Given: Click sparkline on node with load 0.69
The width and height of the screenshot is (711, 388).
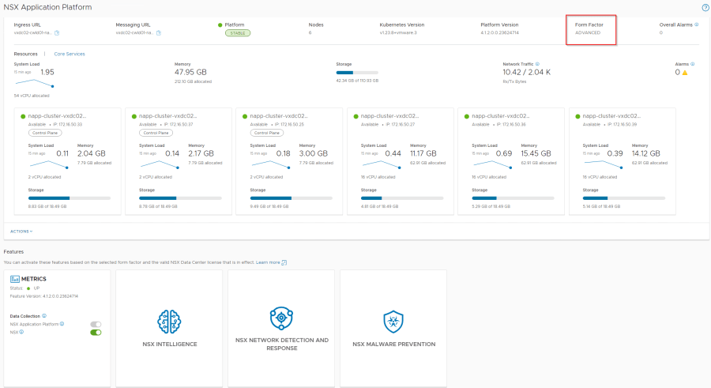Looking at the screenshot, I should (492, 164).
